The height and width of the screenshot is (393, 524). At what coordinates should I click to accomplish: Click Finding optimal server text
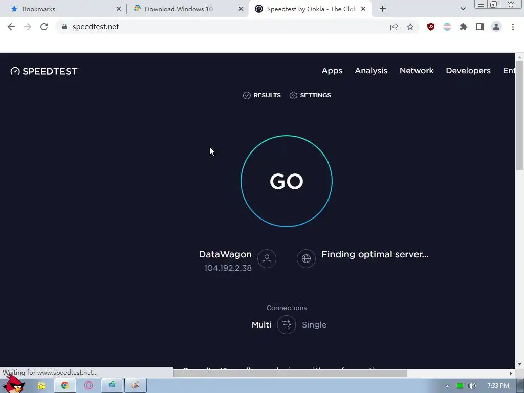[x=375, y=254]
